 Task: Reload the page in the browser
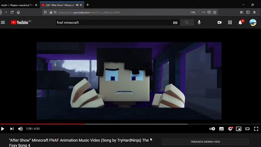(x=12, y=12)
